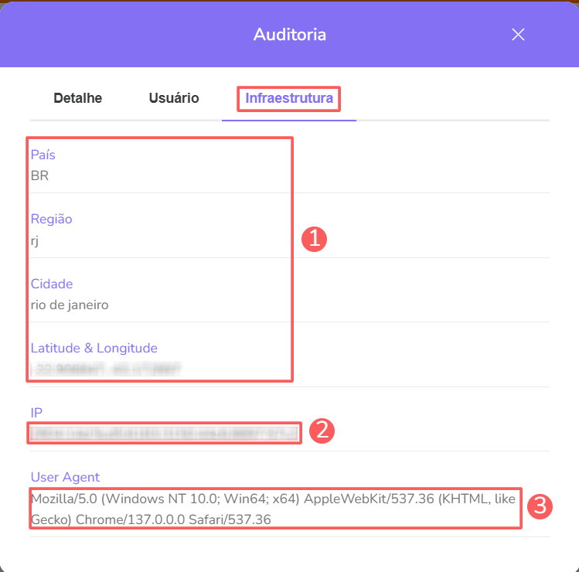Click the blurred IP address value
The height and width of the screenshot is (572, 579).
click(x=164, y=433)
